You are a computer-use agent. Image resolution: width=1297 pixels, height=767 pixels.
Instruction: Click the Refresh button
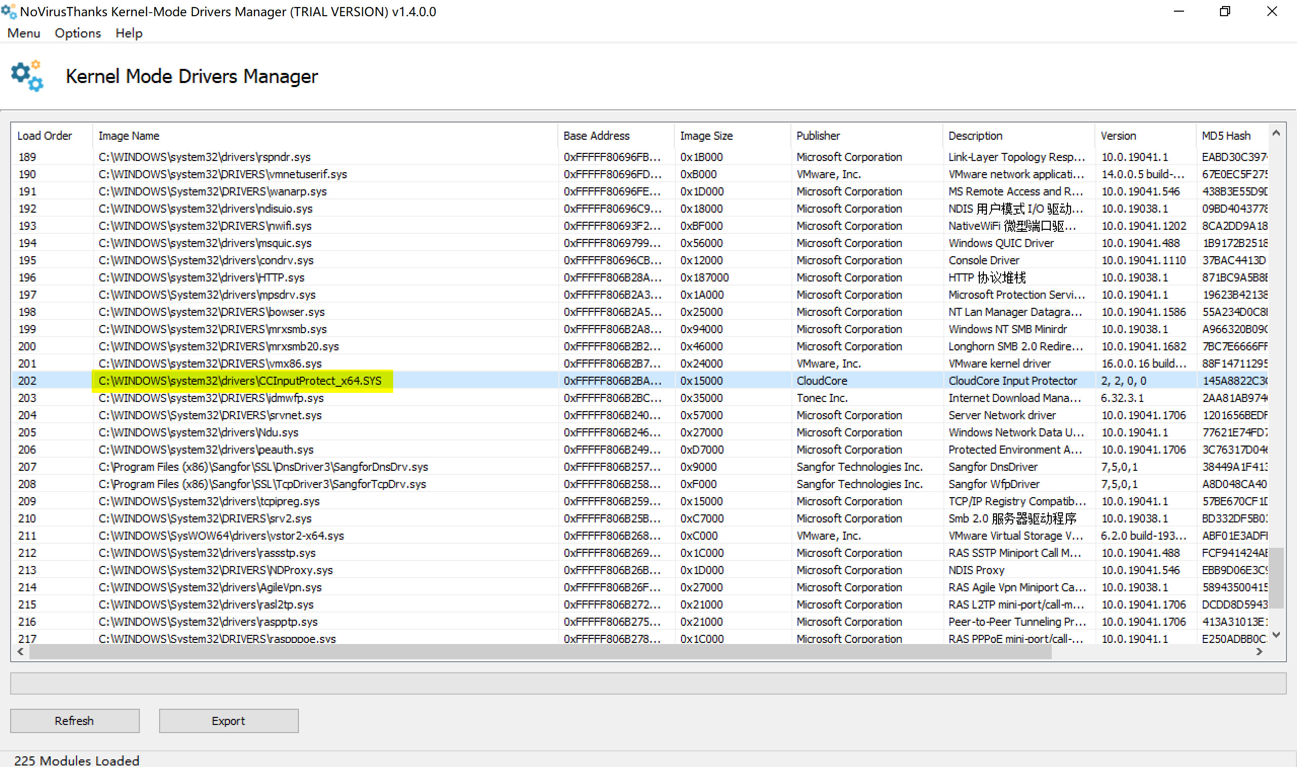(x=74, y=720)
